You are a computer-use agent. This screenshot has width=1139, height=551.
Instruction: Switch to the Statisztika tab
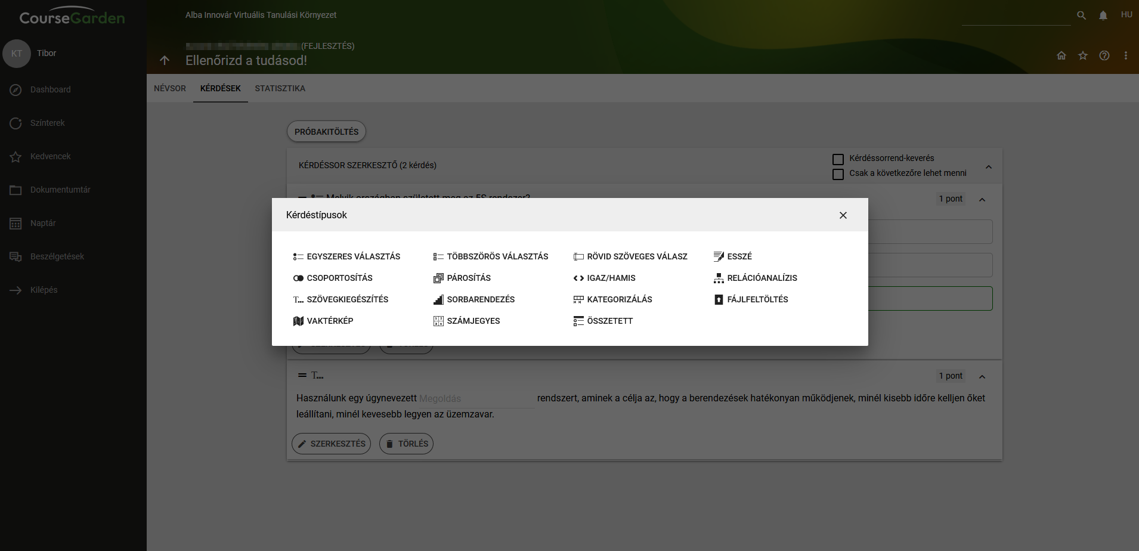click(280, 88)
